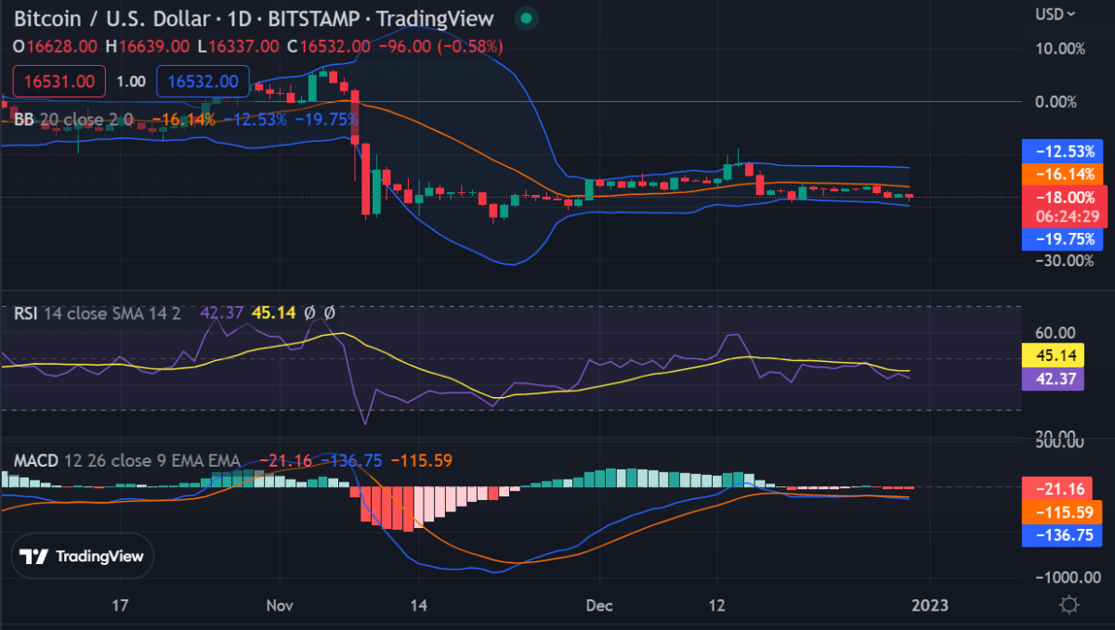Screen dimensions: 1115x630
Task: Click the 60.00 RSI scale label
Action: (x=1056, y=333)
